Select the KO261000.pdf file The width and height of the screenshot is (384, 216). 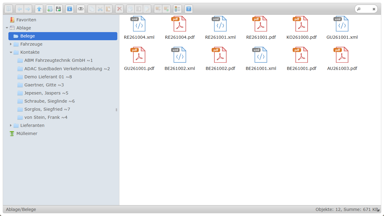tap(301, 28)
